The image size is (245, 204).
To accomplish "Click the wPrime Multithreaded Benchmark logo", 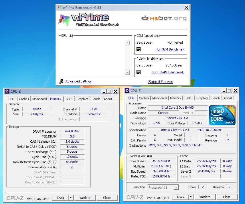I will pyautogui.click(x=88, y=20).
